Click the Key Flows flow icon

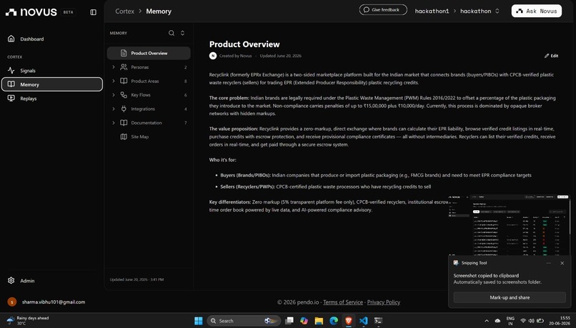124,95
